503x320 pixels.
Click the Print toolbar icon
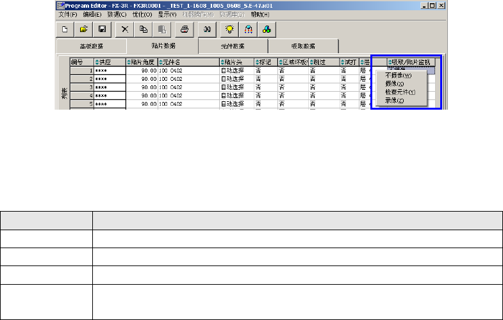click(x=185, y=29)
